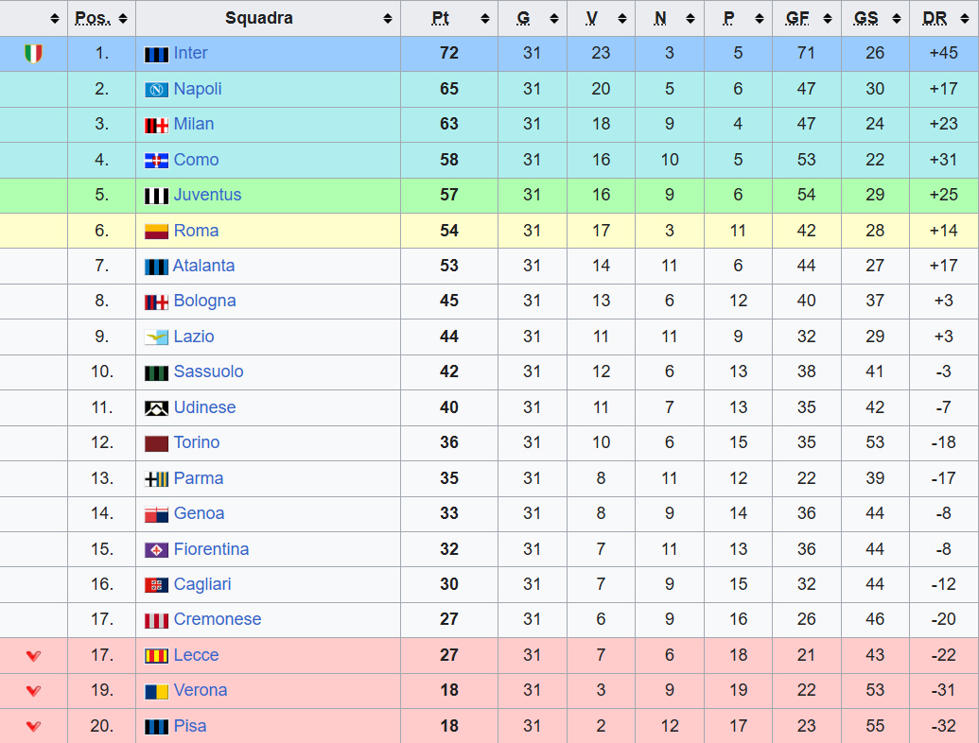Click the Inter team crest icon

156,54
